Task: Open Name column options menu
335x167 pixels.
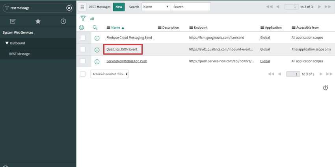Action: [108, 28]
